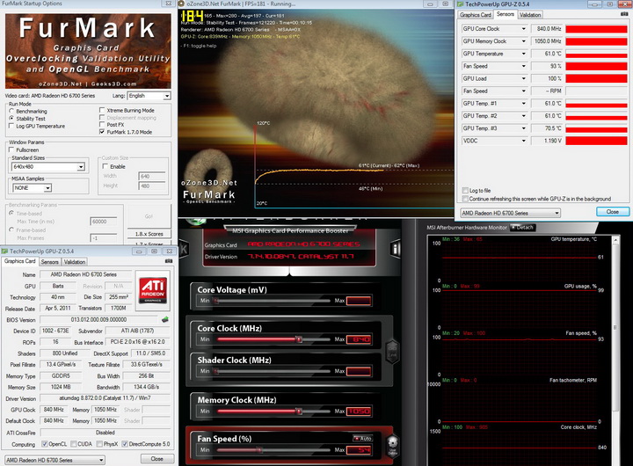The width and height of the screenshot is (633, 466).
Task: Click Close in the GPU-Z Graphics Card window
Action: coord(157,459)
